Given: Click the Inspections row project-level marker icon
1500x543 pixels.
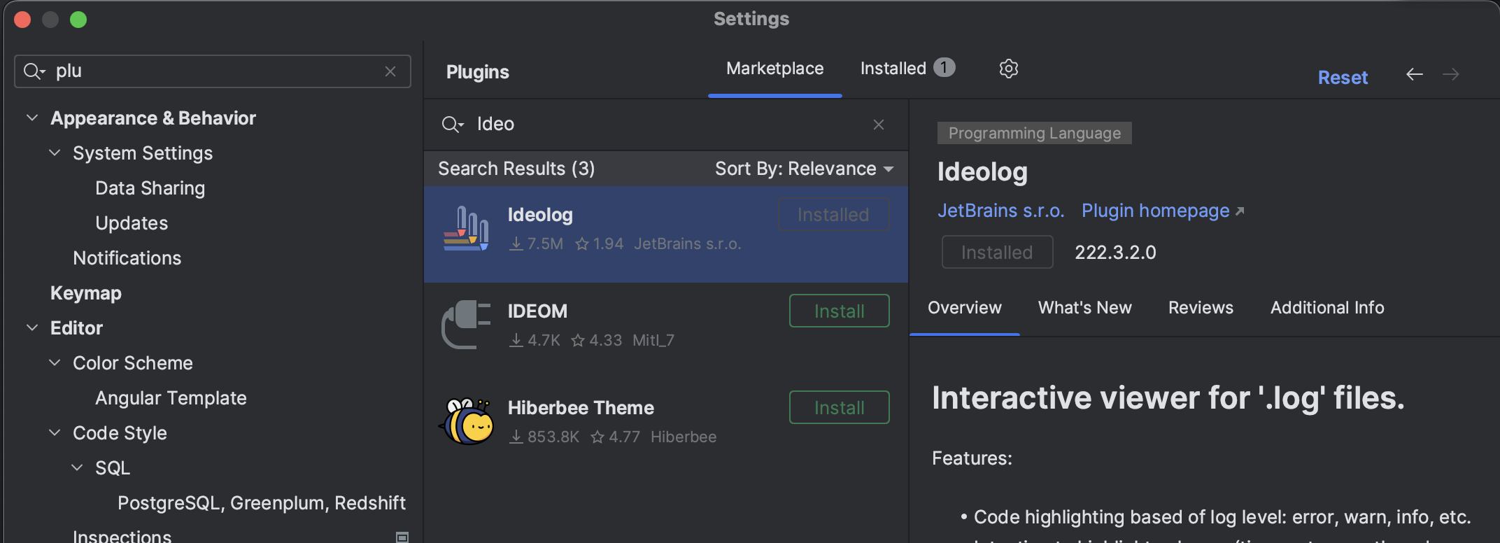Looking at the screenshot, I should coord(402,537).
